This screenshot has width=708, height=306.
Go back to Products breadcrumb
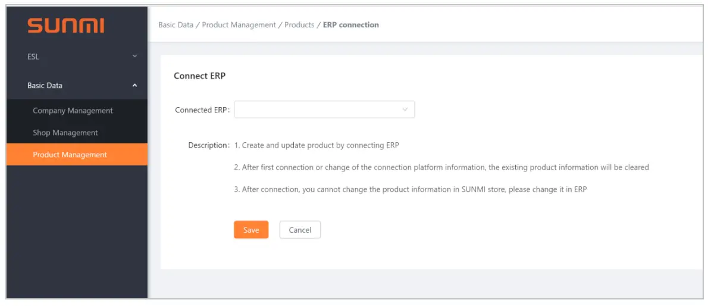tap(299, 25)
